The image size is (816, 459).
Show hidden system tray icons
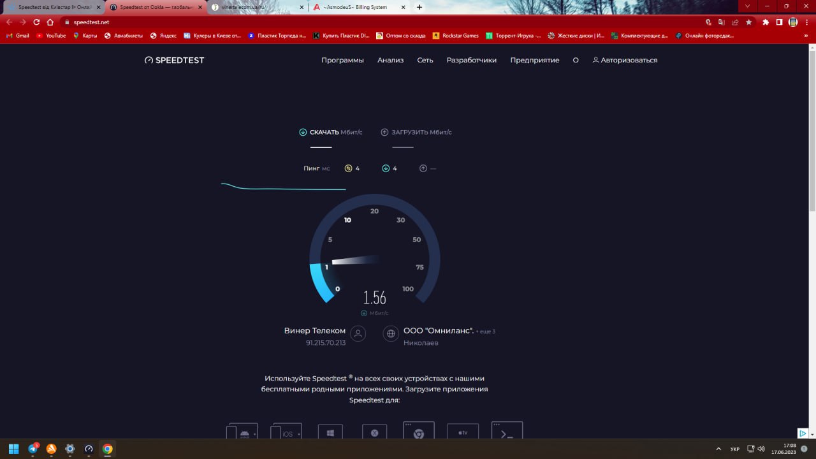pyautogui.click(x=719, y=449)
